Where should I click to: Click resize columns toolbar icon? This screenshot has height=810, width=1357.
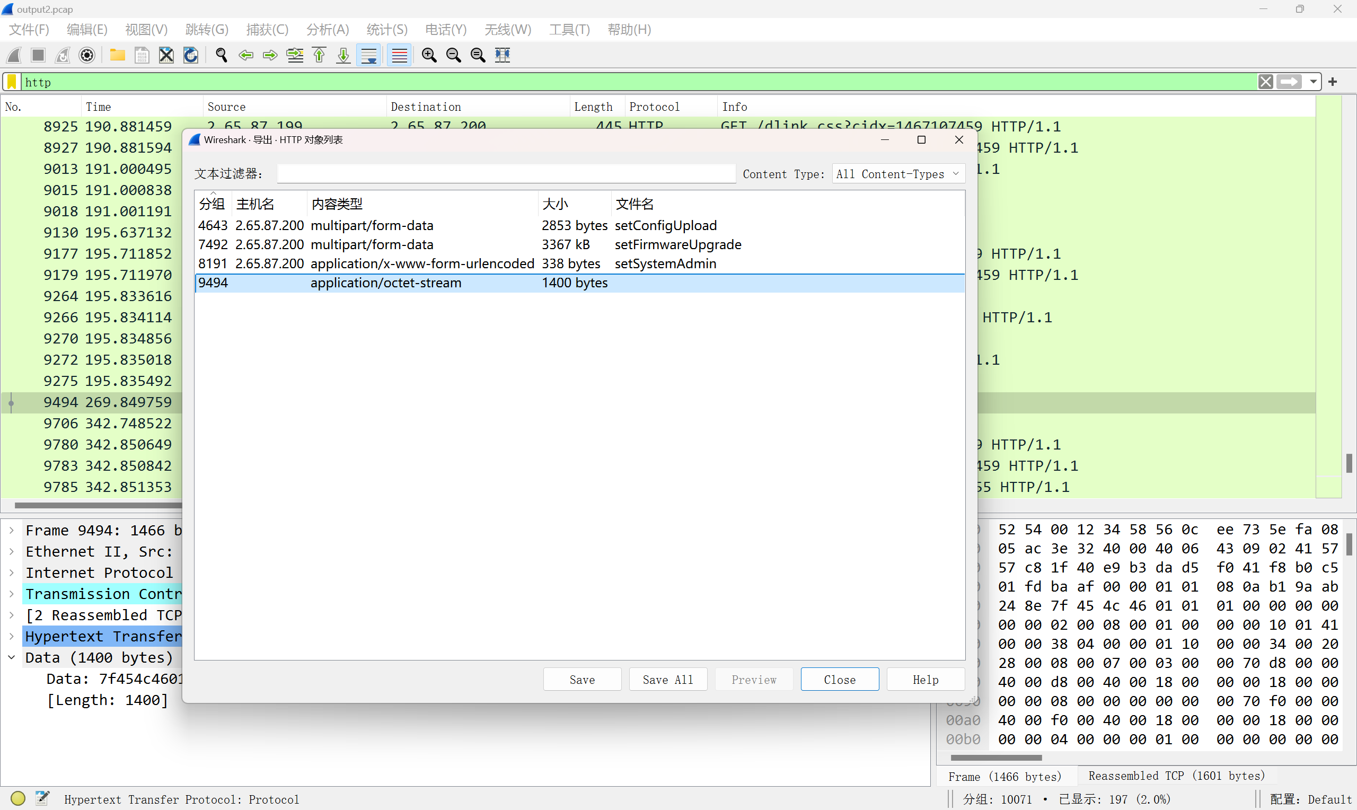click(503, 55)
